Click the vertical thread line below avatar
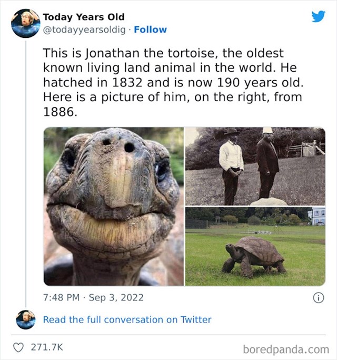This screenshot has width=337, height=360. pyautogui.click(x=26, y=174)
